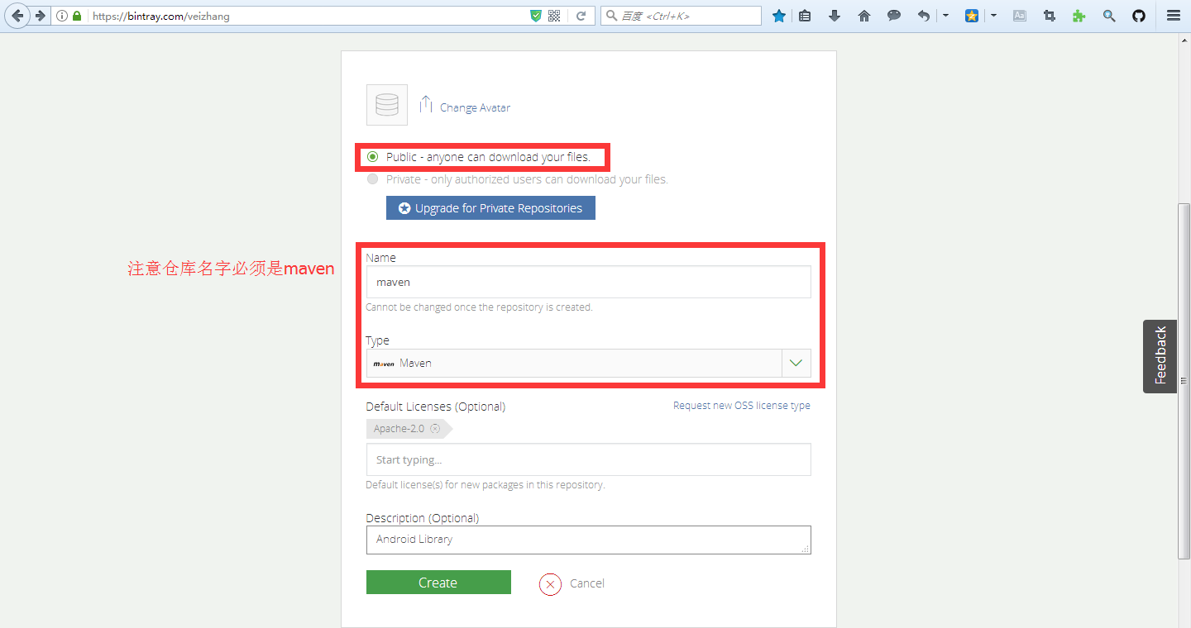Click the Cancel link
Viewport: 1191px width, 628px height.
click(587, 583)
